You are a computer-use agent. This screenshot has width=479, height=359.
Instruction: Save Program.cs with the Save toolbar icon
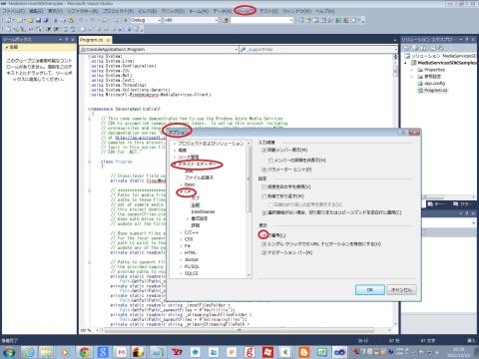pyautogui.click(x=39, y=20)
